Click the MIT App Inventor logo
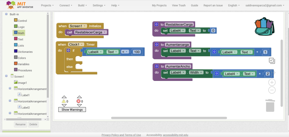This screenshot has width=289, height=137. tap(20, 5)
